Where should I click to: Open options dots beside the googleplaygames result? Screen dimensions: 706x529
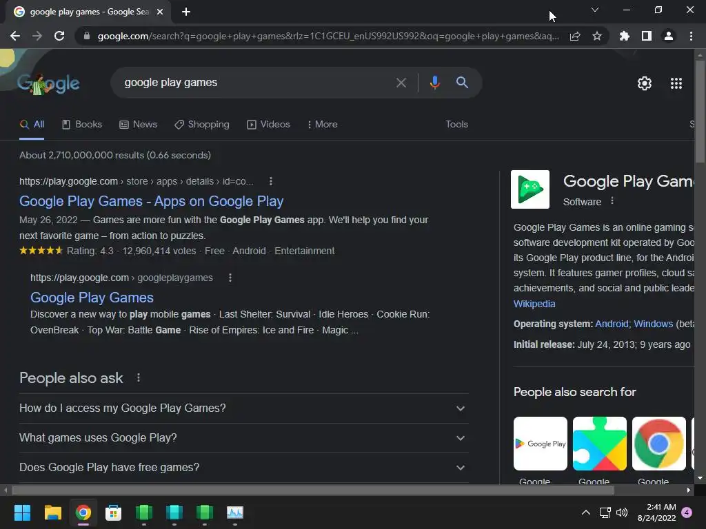(x=230, y=278)
